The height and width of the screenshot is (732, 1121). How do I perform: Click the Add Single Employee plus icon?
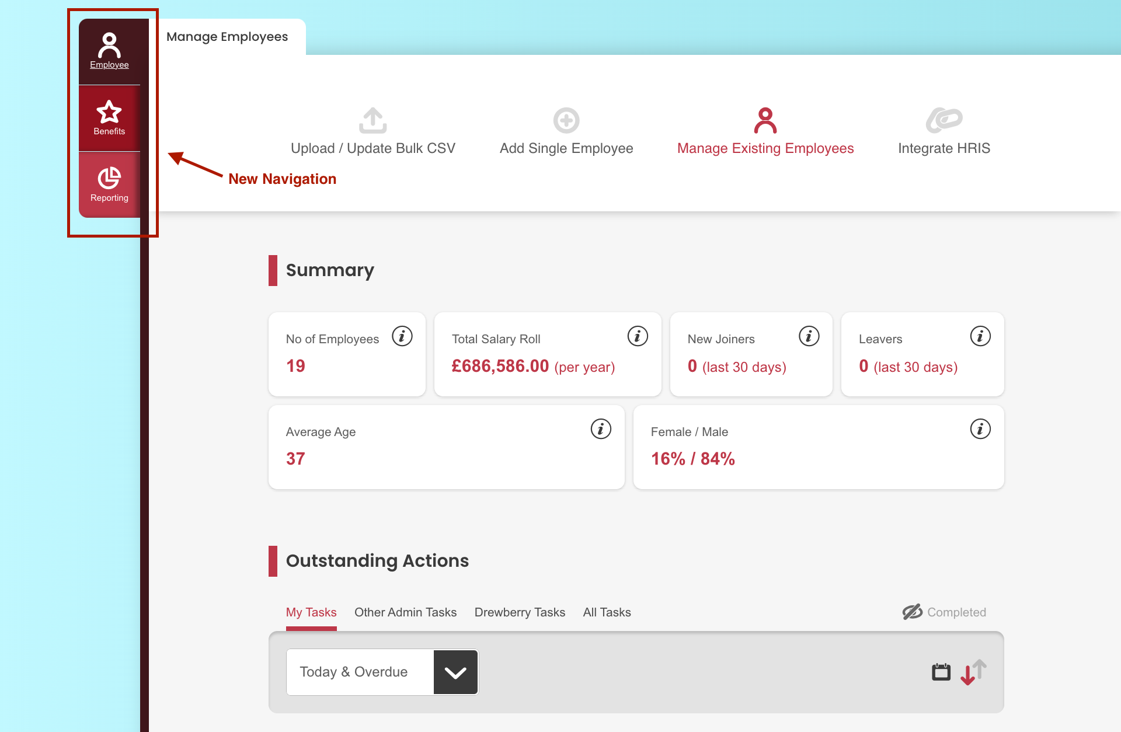click(566, 120)
